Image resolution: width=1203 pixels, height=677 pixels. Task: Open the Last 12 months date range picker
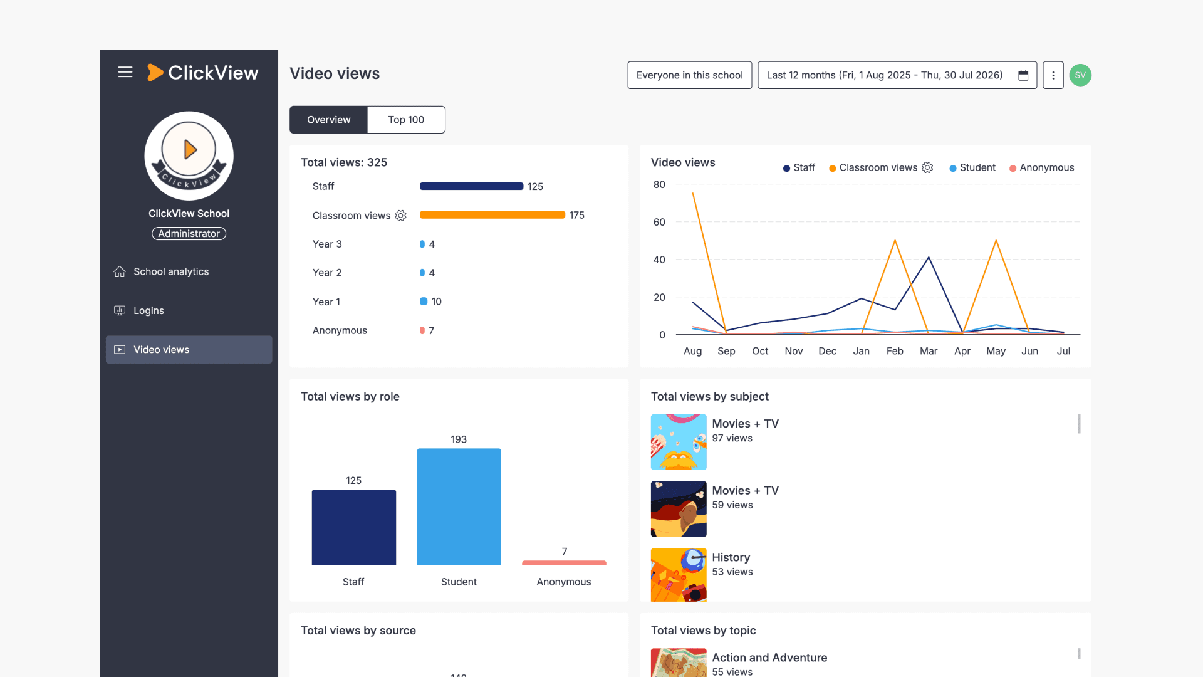click(897, 75)
